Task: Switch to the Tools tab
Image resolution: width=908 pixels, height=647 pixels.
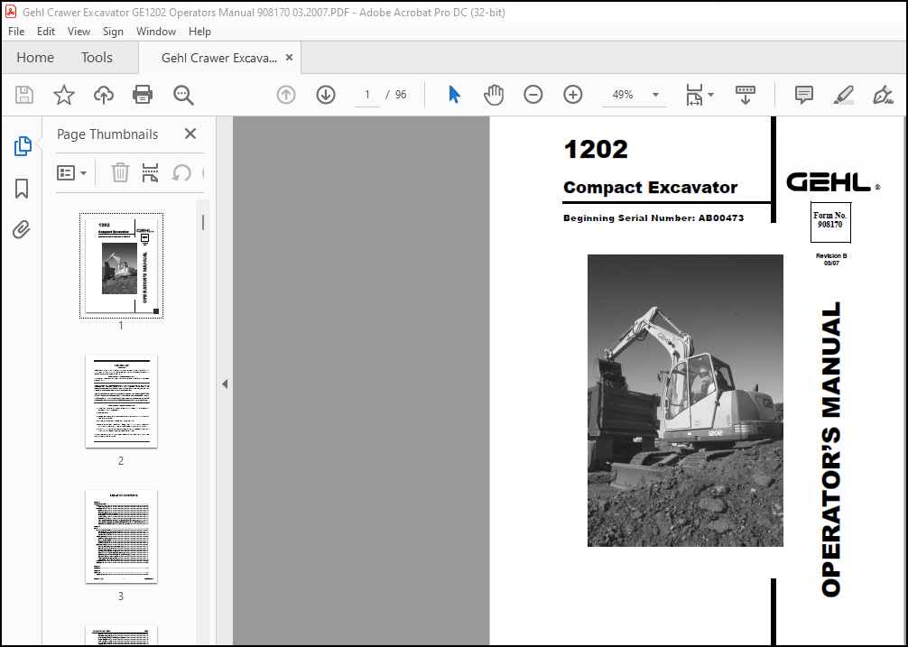Action: click(97, 57)
